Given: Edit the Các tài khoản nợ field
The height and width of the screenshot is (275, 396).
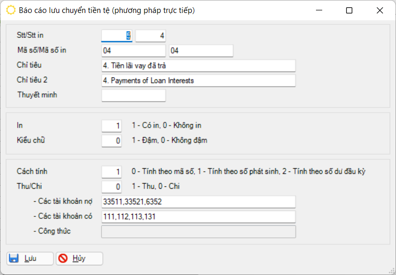Looking at the screenshot, I should 199,201.
